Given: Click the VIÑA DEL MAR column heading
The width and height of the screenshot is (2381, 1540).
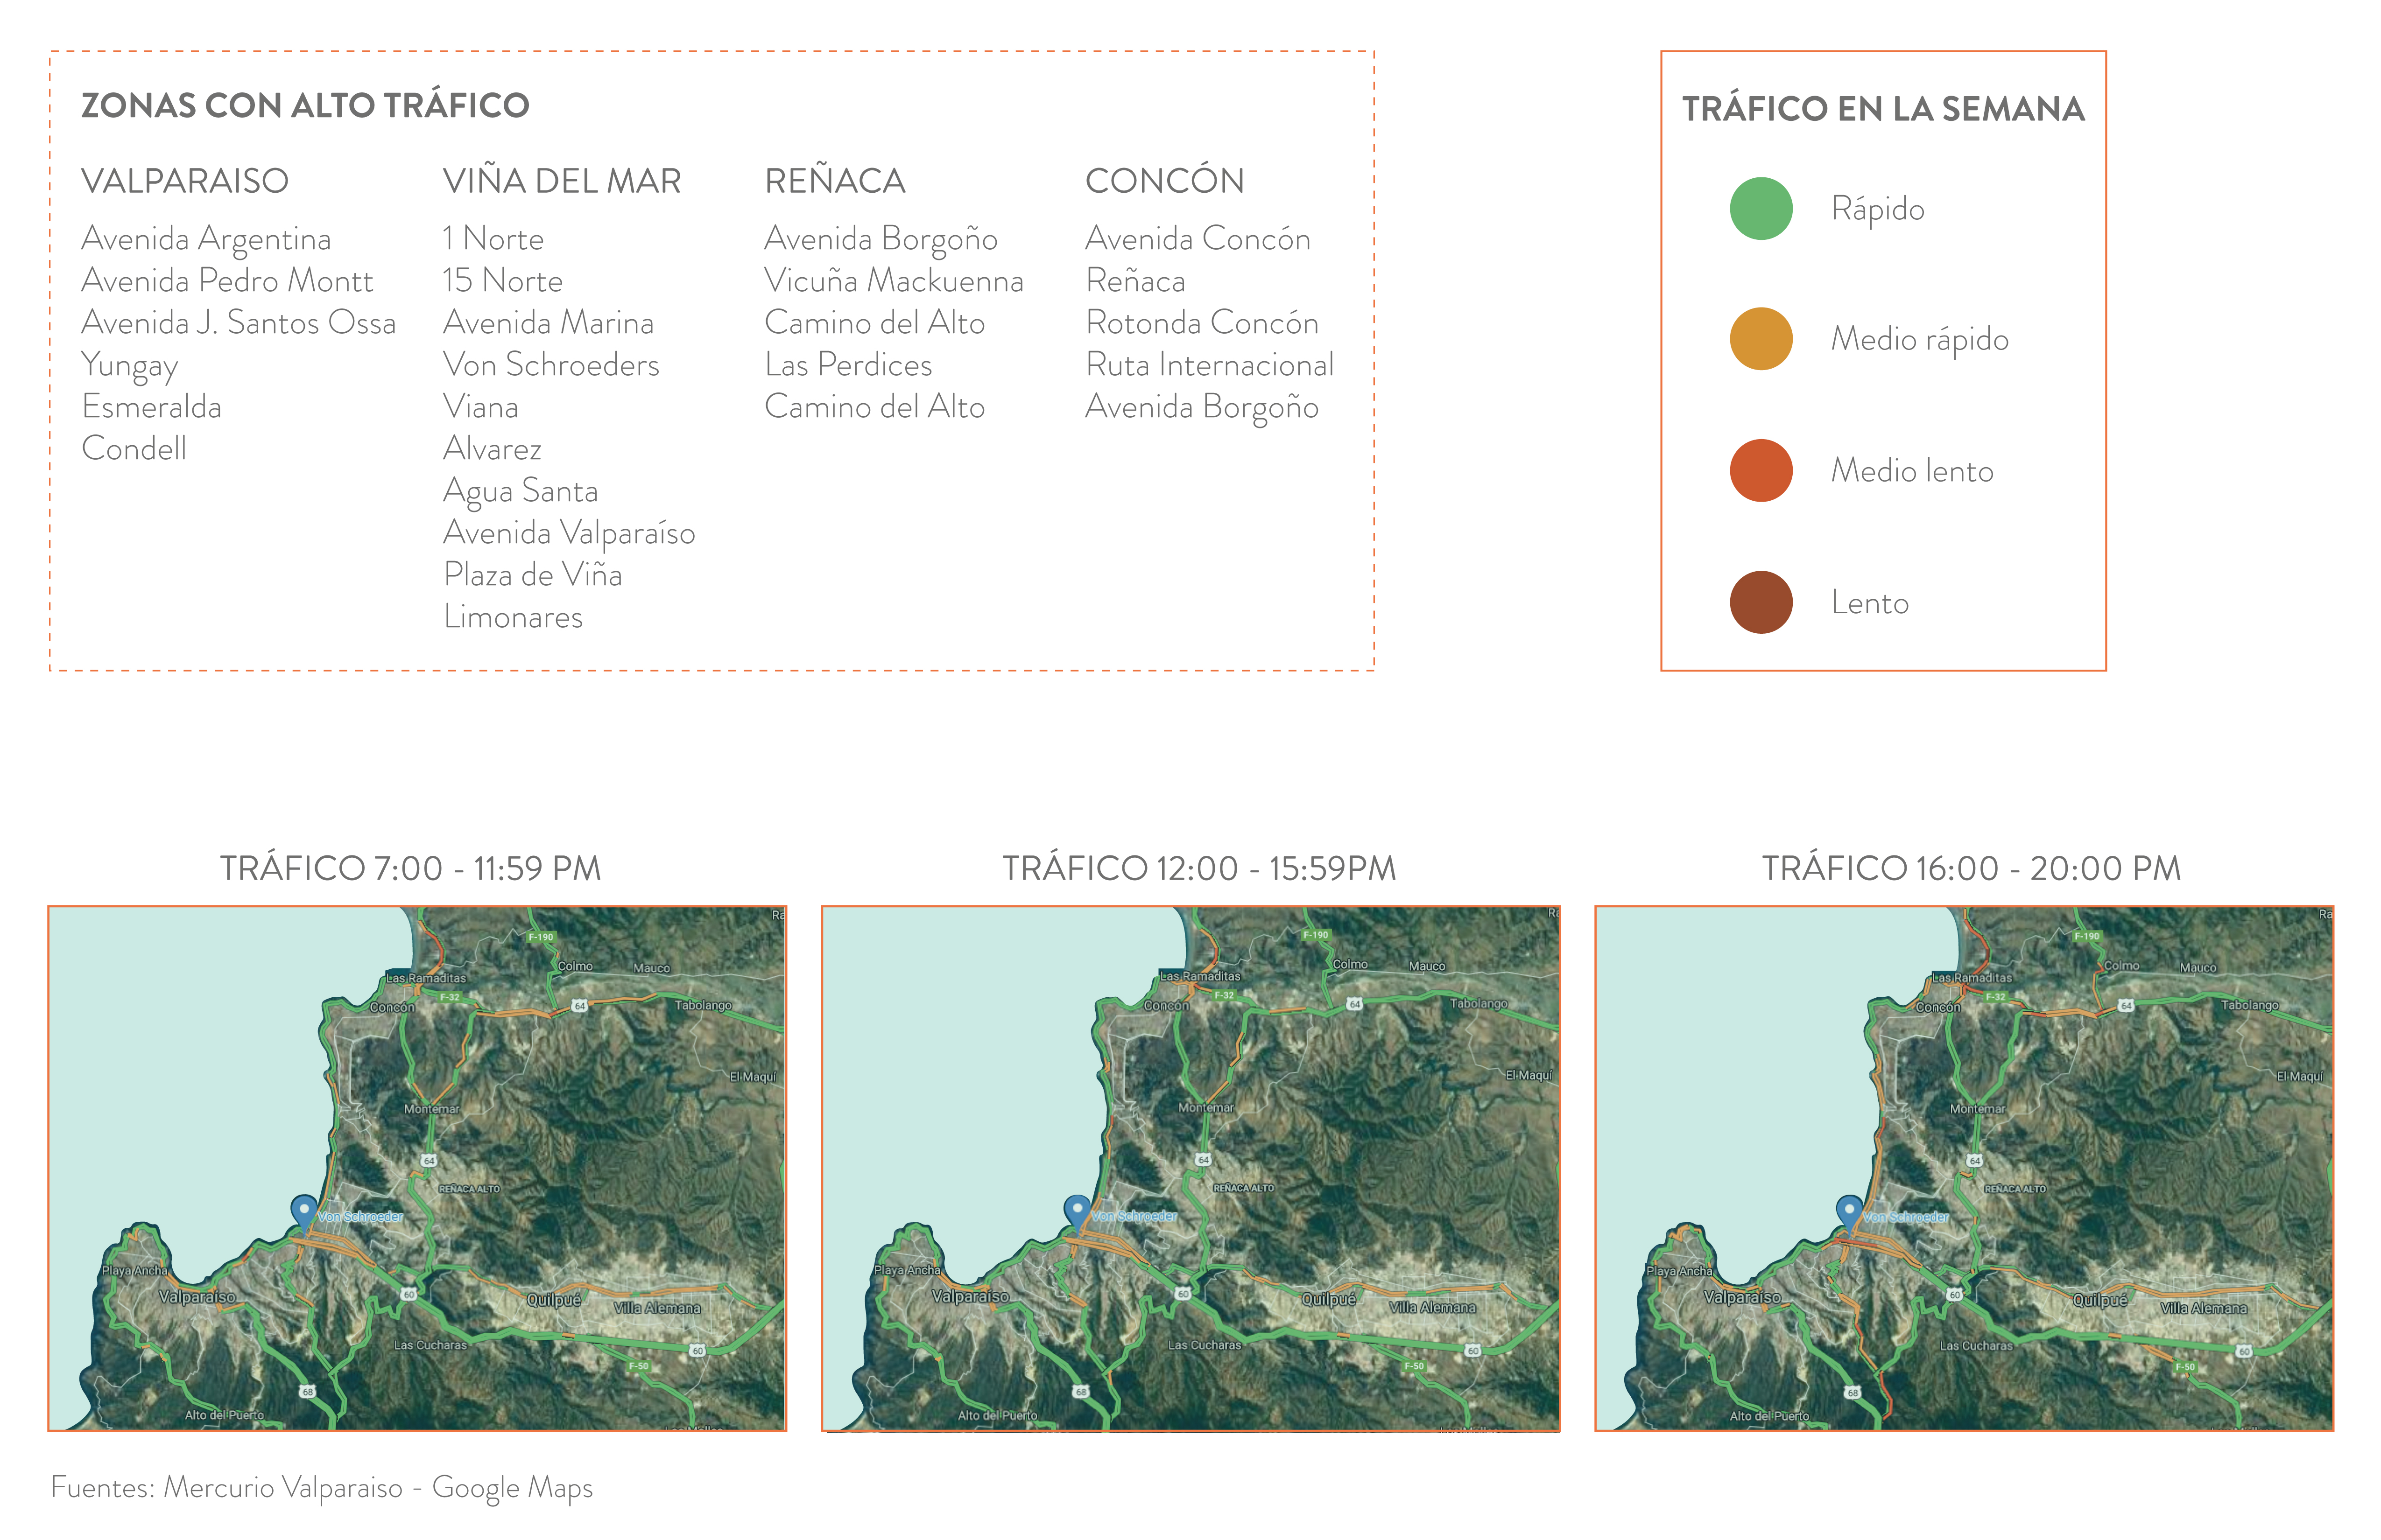Looking at the screenshot, I should point(561,181).
